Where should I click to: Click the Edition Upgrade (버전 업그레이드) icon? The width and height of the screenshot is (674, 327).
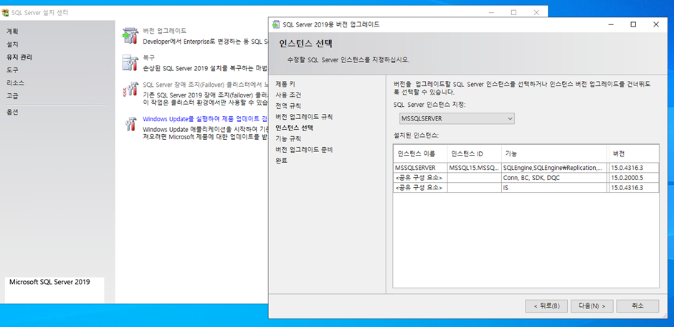click(130, 36)
